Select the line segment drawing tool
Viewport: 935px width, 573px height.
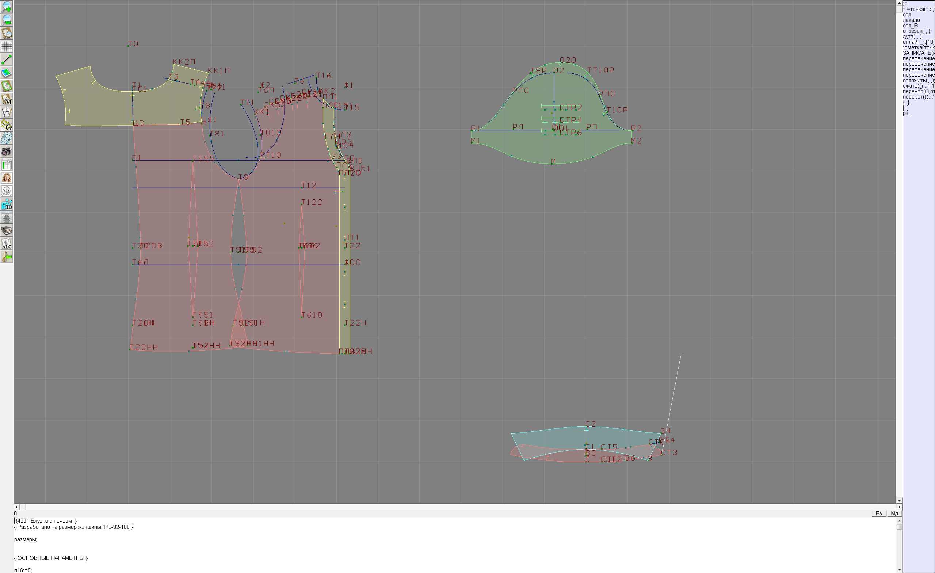[7, 59]
